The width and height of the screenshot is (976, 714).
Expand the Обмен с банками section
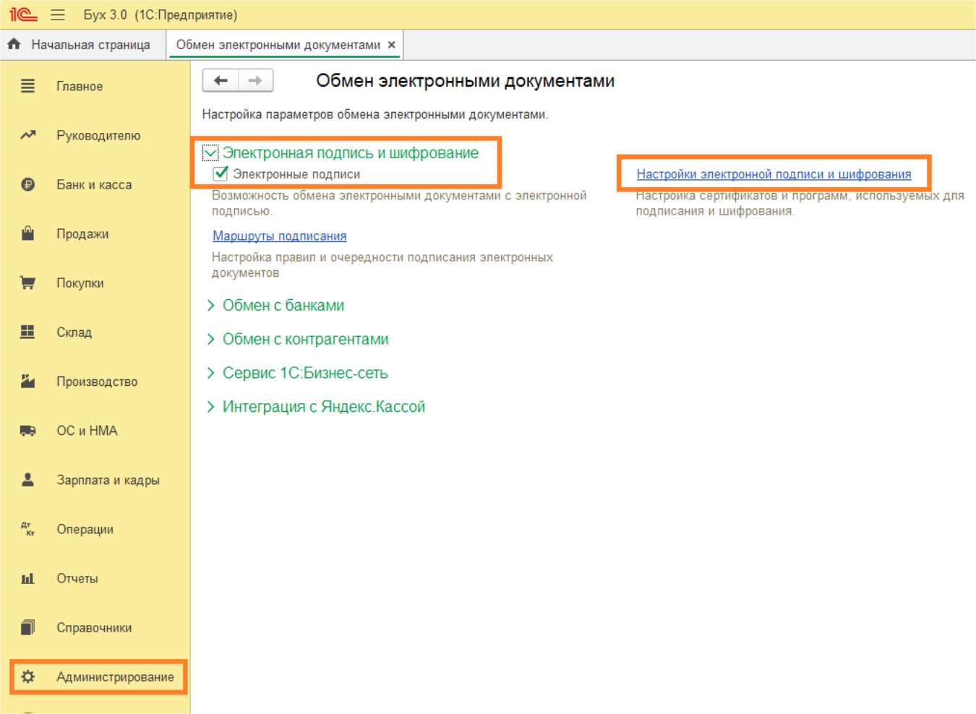(210, 306)
